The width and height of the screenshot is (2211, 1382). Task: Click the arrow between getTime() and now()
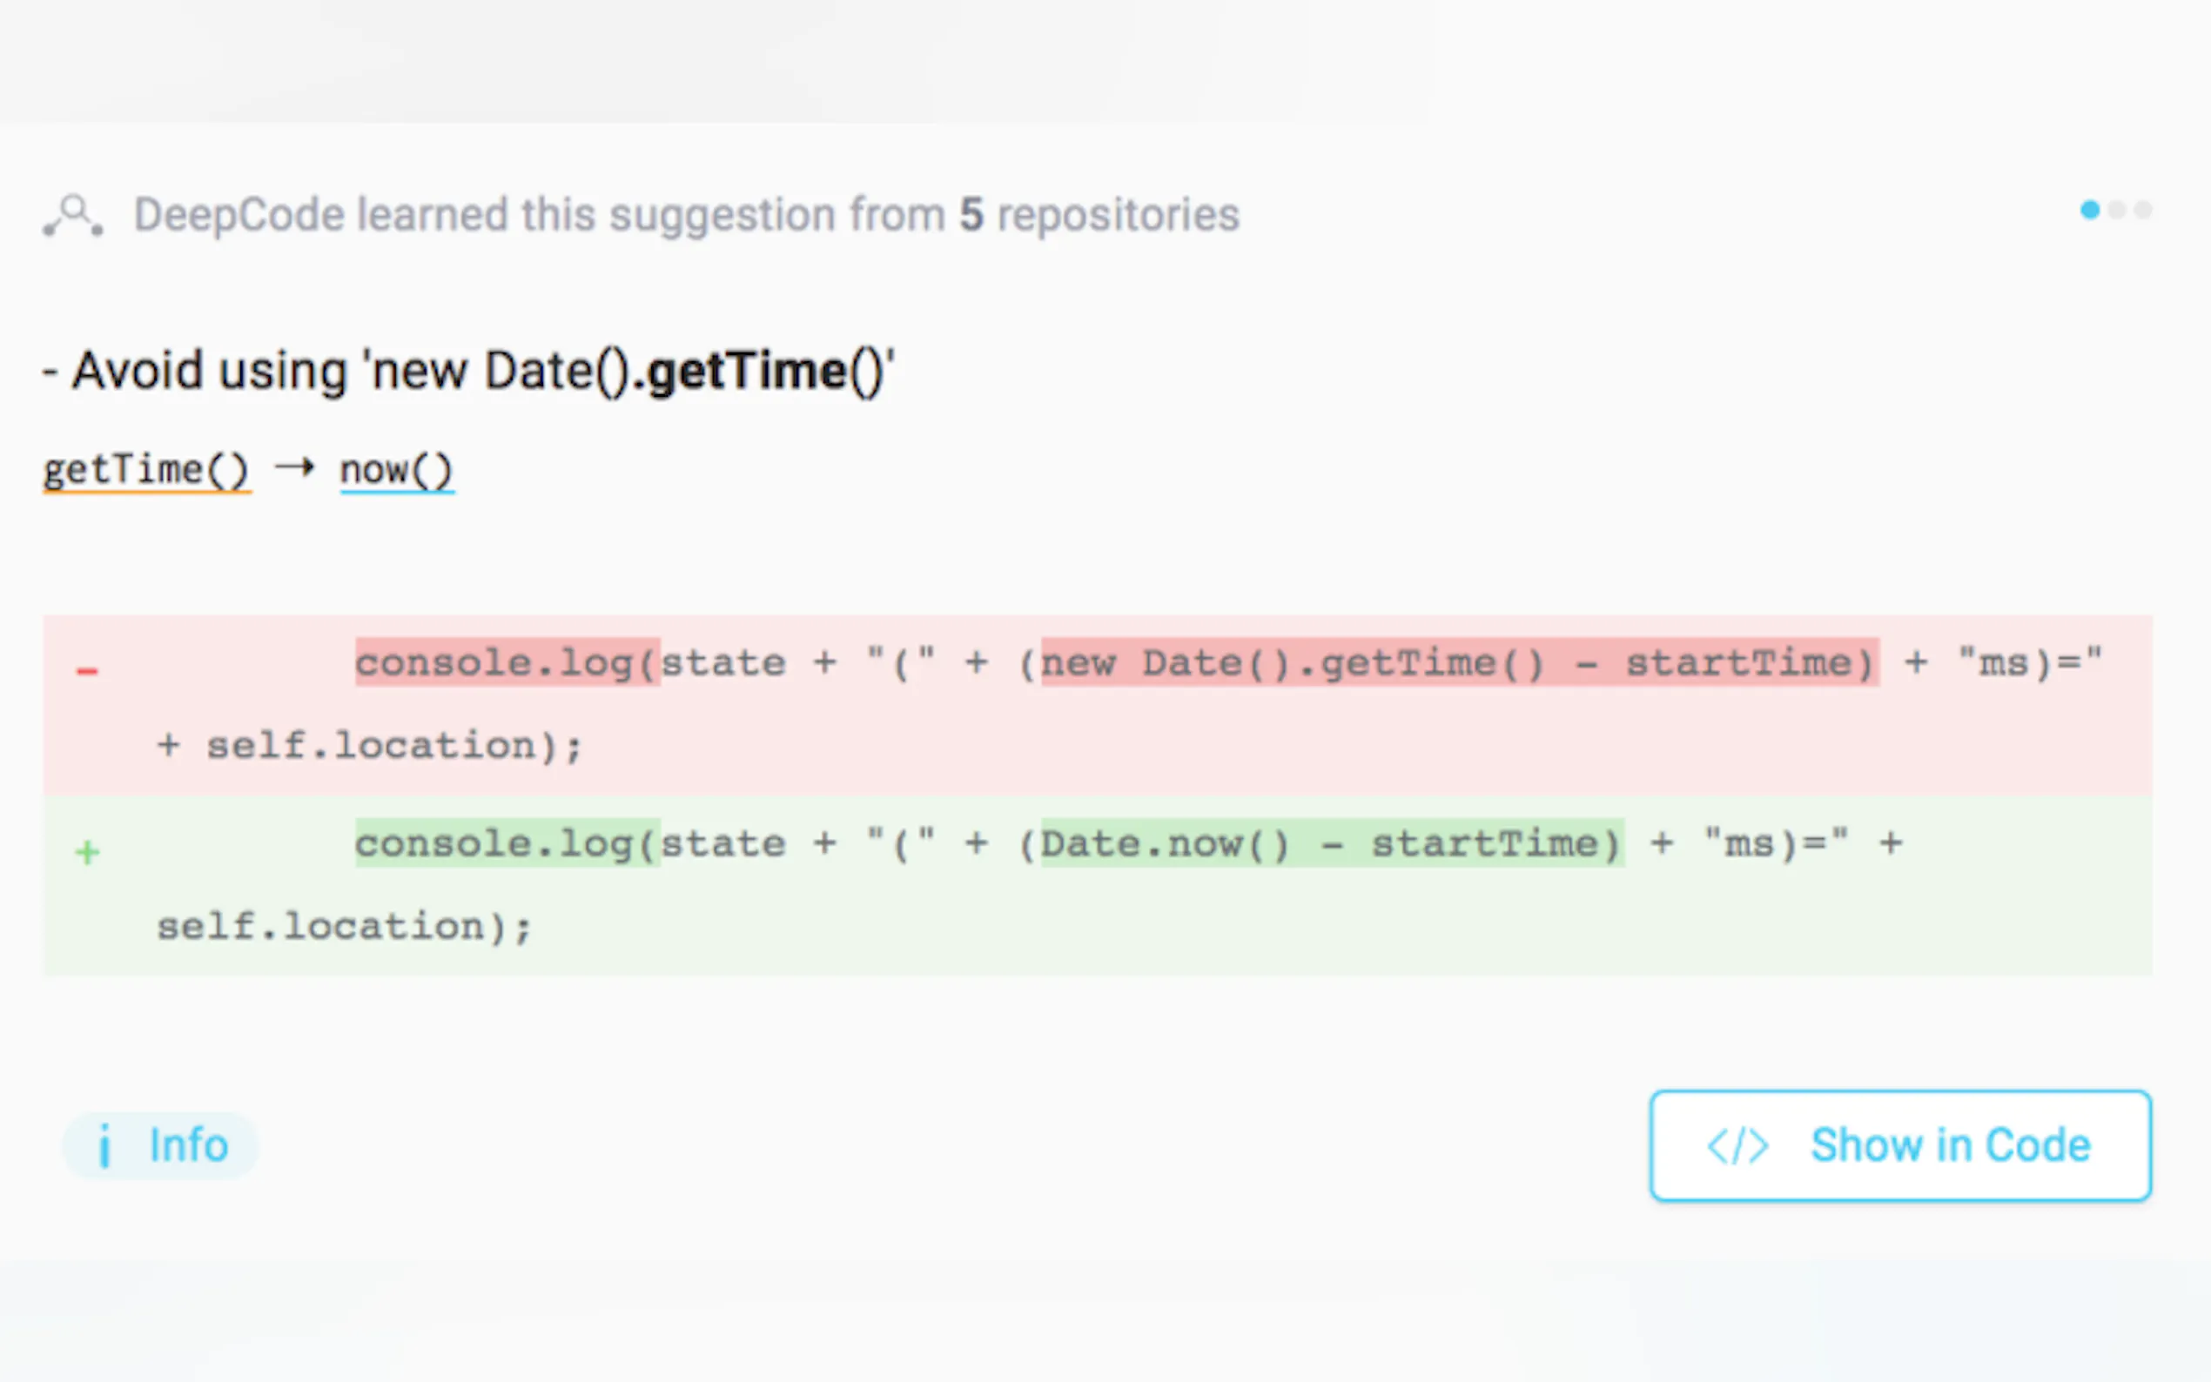point(295,468)
